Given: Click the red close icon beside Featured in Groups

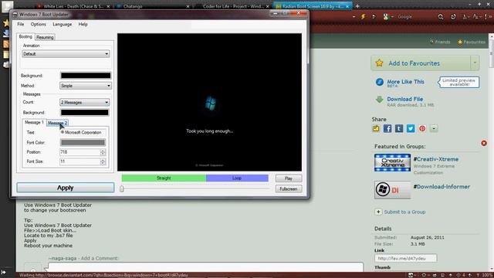Looking at the screenshot, I should pyautogui.click(x=484, y=143).
